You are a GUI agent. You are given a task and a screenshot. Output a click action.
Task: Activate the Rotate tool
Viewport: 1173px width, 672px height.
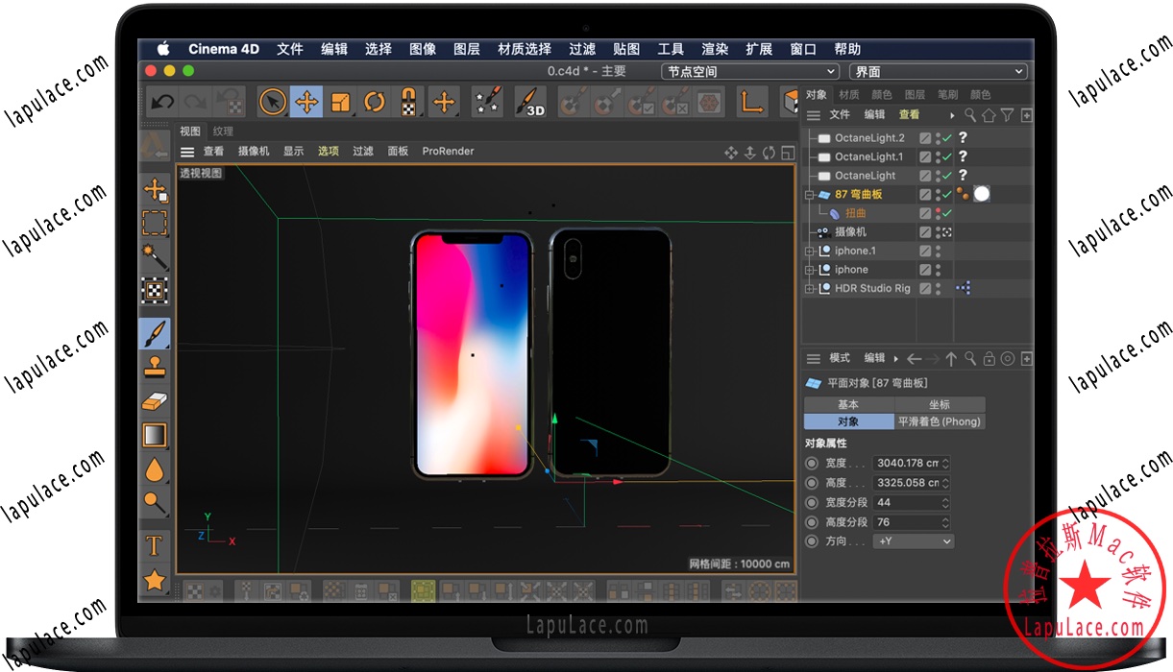pos(374,102)
